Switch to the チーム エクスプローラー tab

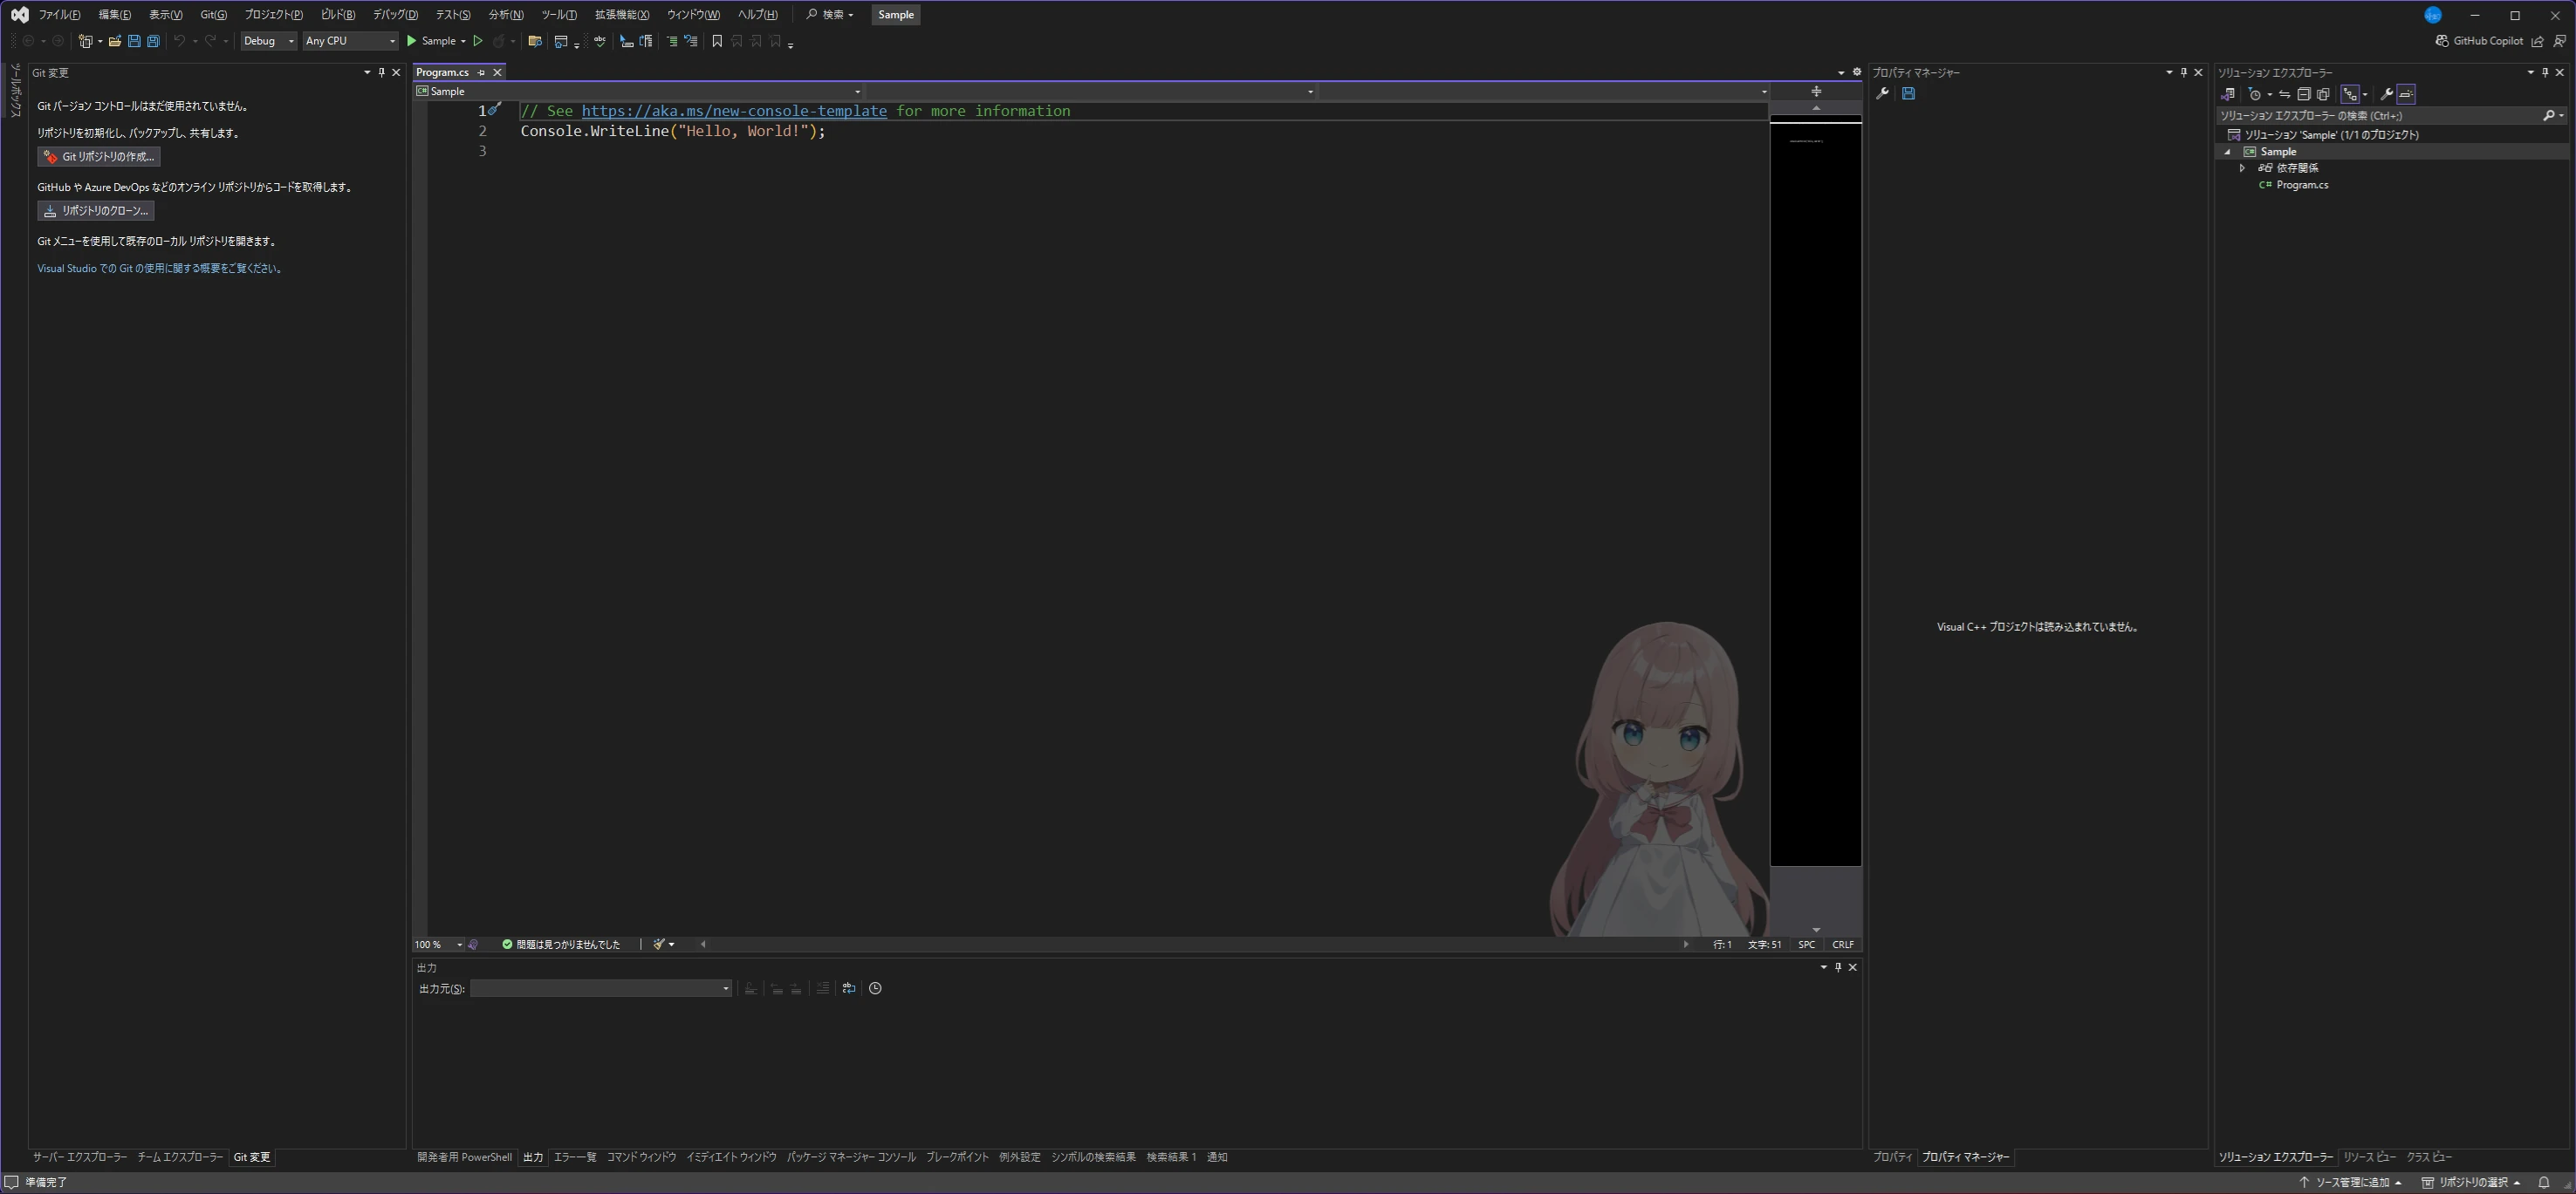click(x=180, y=1157)
